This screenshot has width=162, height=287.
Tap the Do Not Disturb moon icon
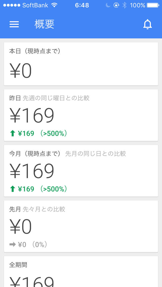(x=108, y=5)
